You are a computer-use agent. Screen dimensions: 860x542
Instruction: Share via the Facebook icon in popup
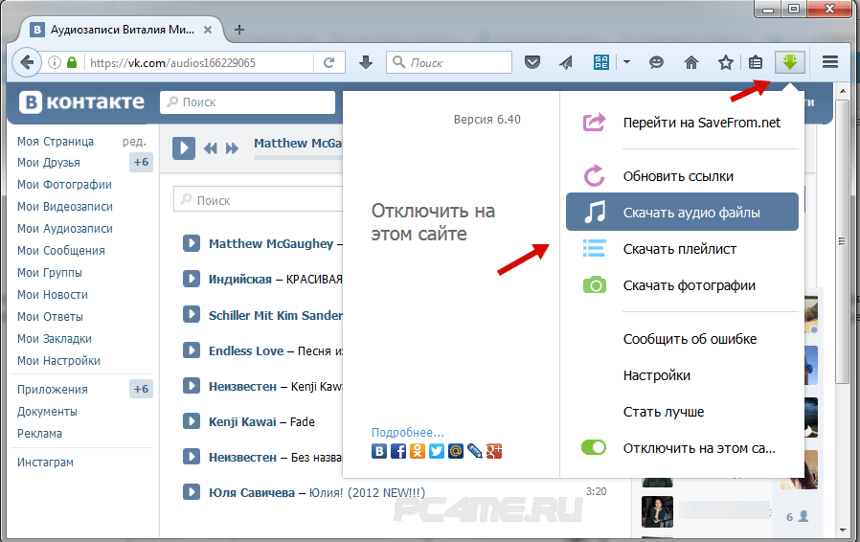[x=397, y=450]
